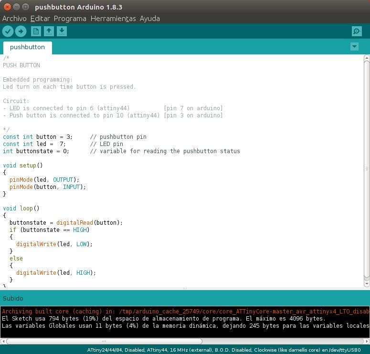The height and width of the screenshot is (354, 370).
Task: Click the '// pushbutton pin' comment
Action: pos(118,137)
